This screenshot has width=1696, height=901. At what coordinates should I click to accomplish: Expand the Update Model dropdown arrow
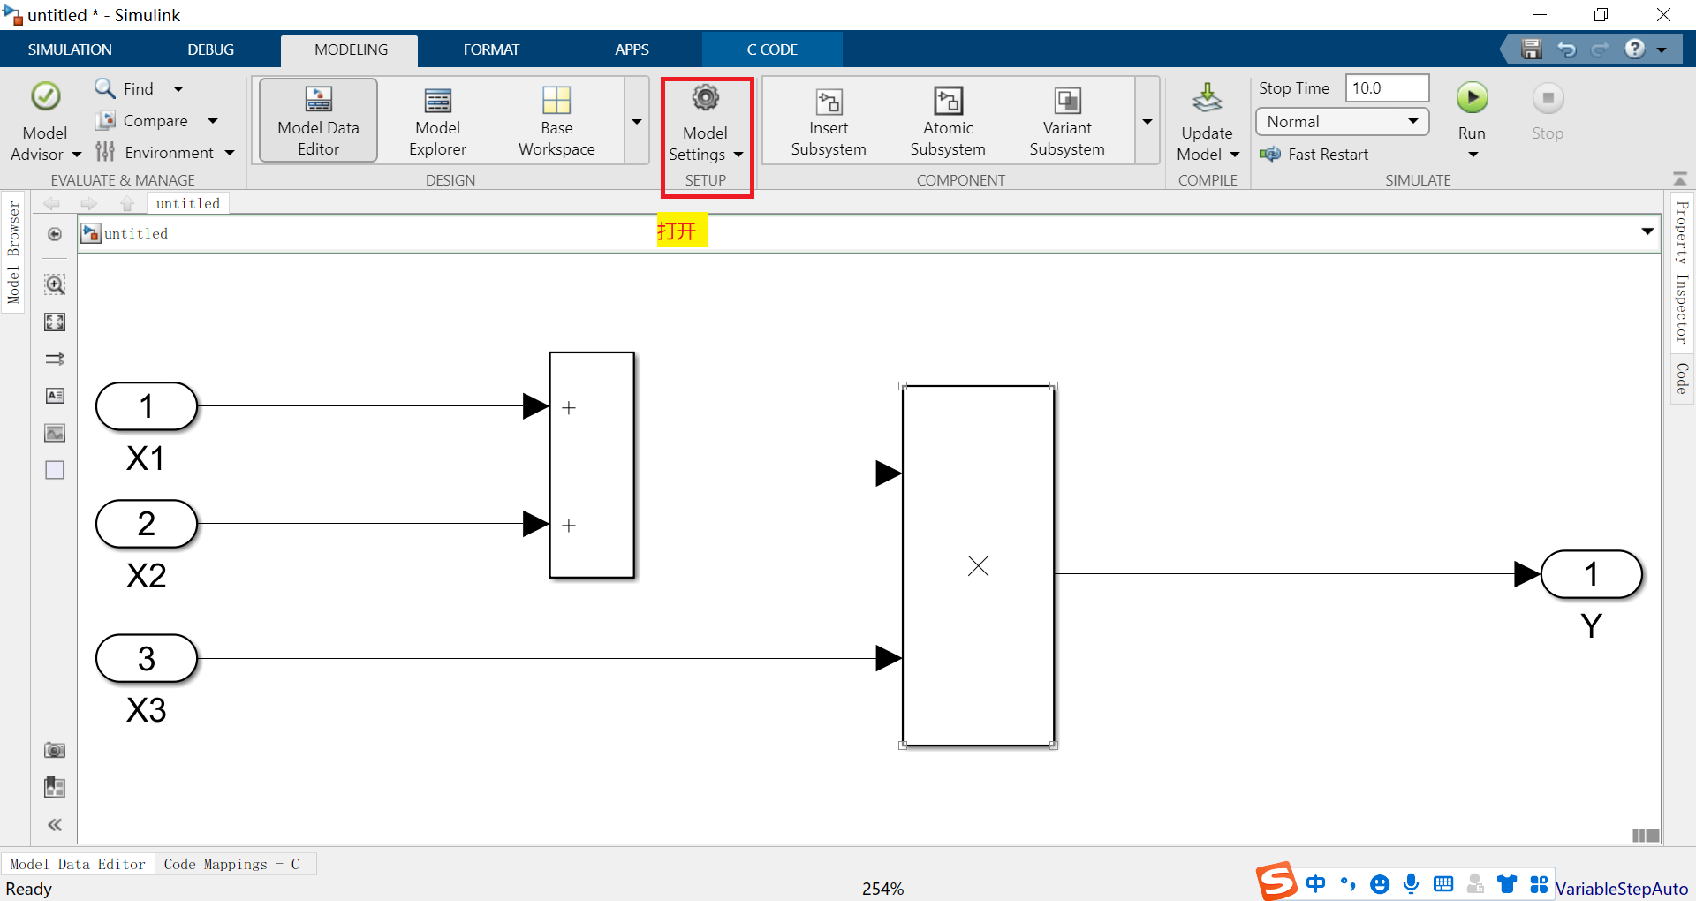point(1235,155)
